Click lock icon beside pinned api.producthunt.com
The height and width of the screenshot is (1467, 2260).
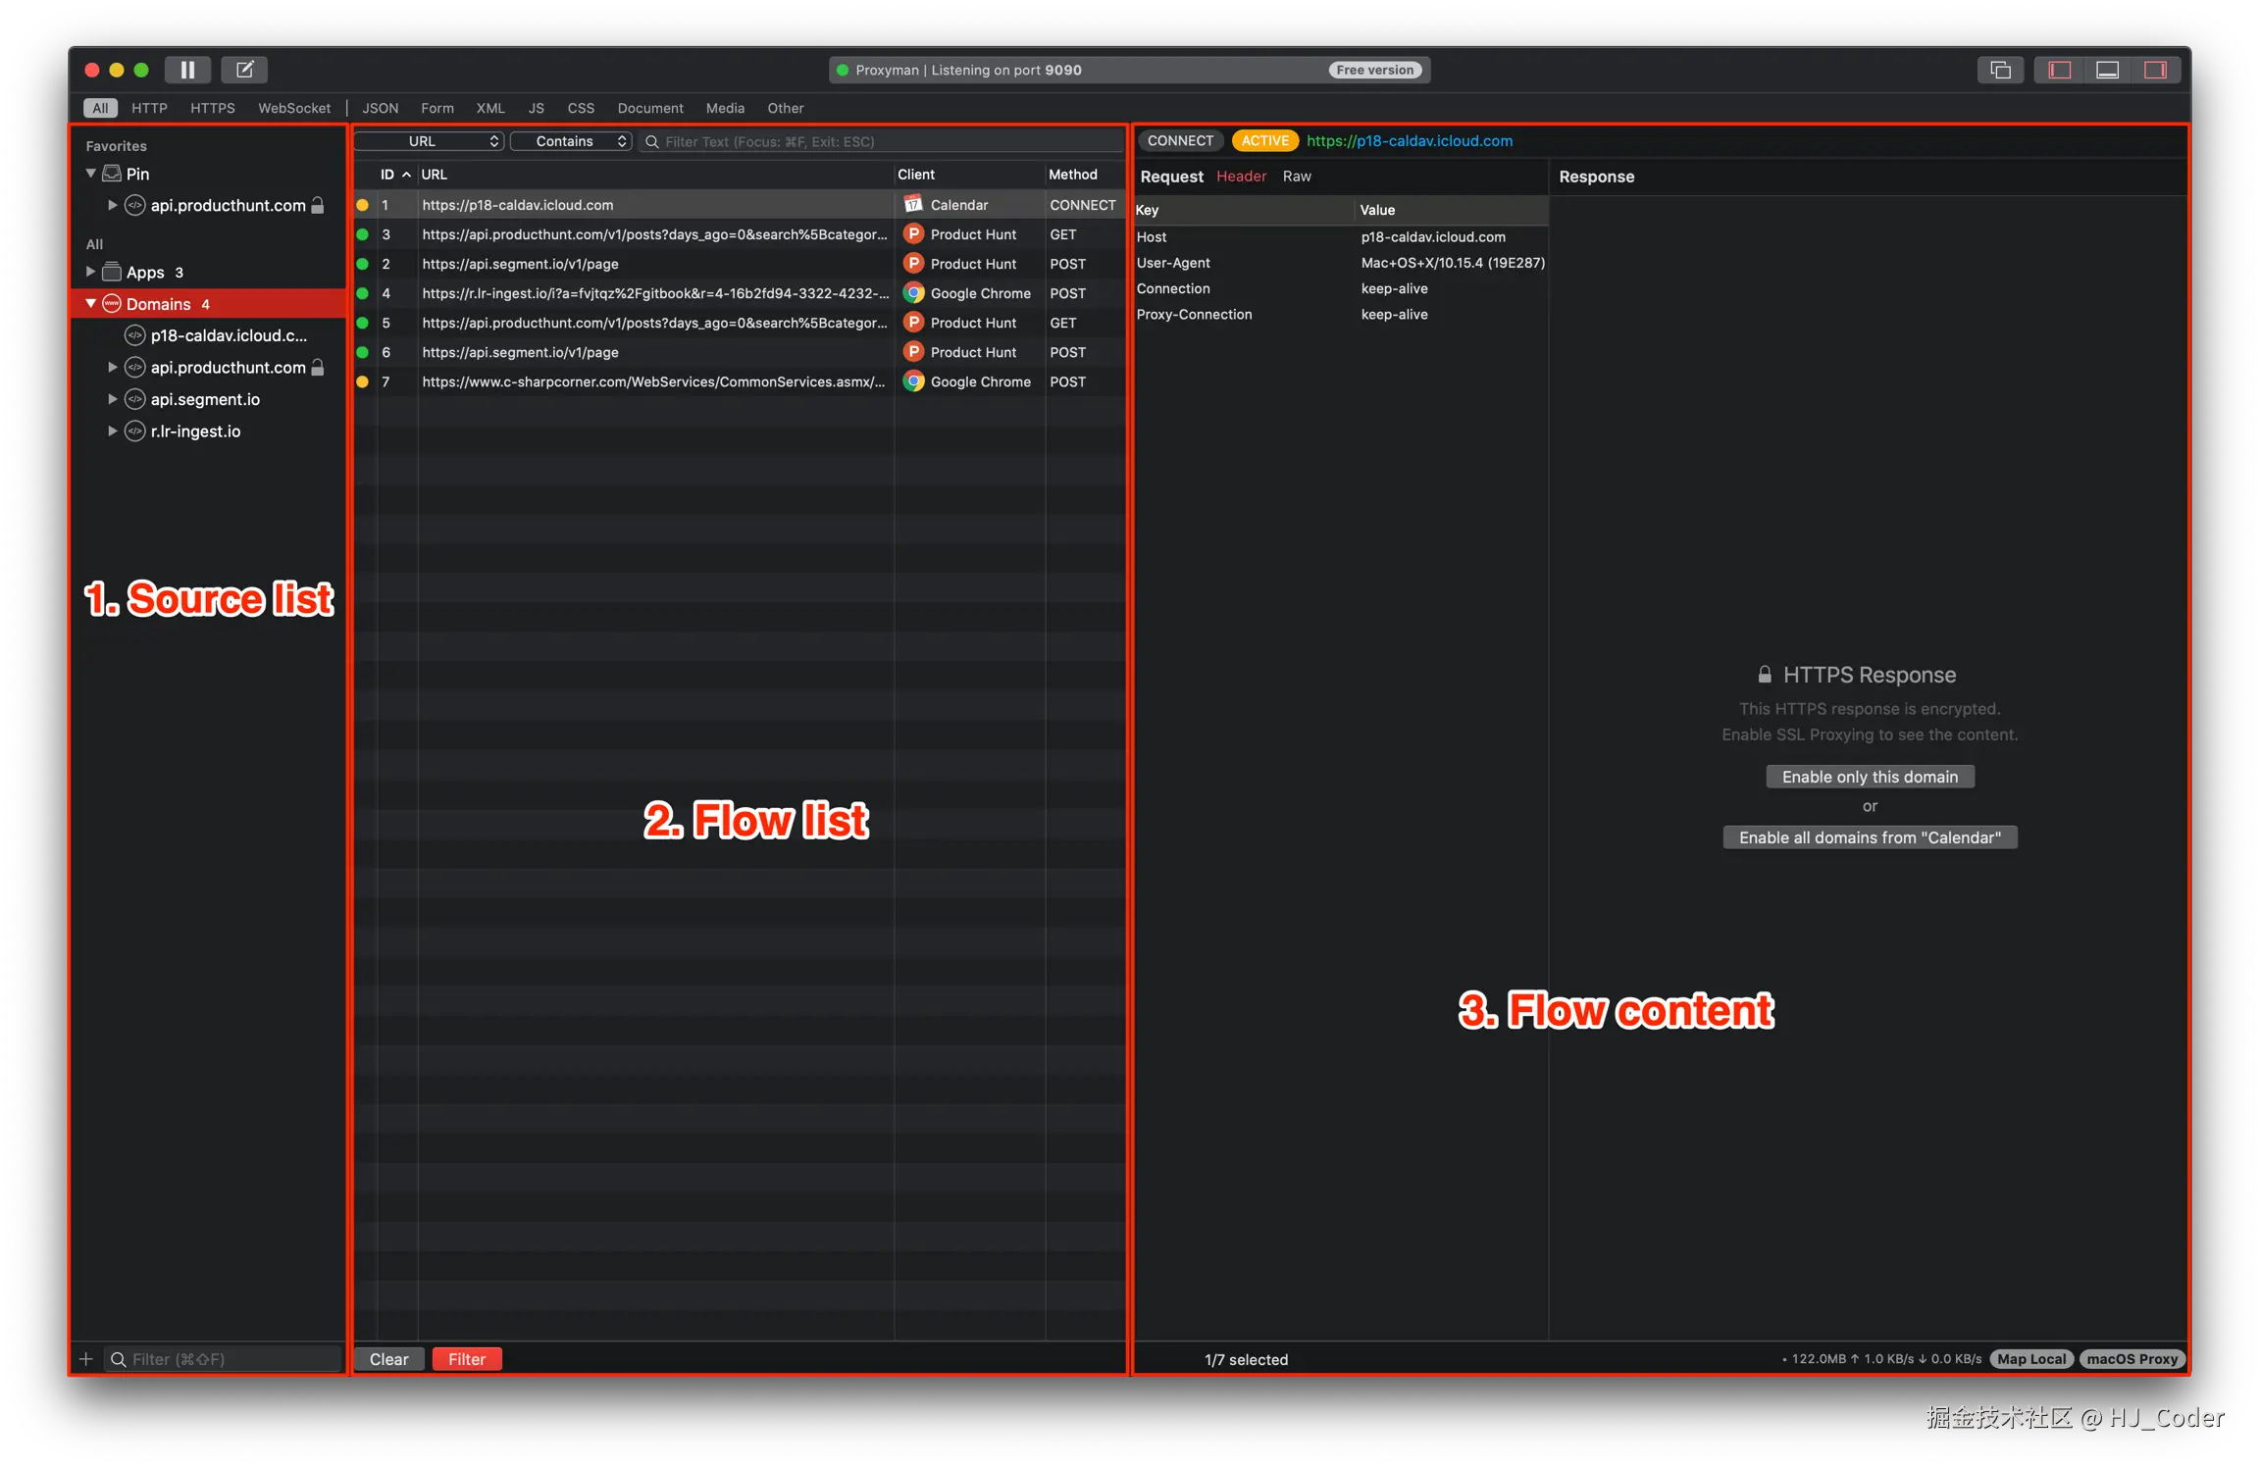pos(318,205)
